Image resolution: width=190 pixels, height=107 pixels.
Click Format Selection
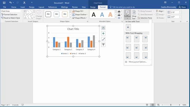coord(9,15)
